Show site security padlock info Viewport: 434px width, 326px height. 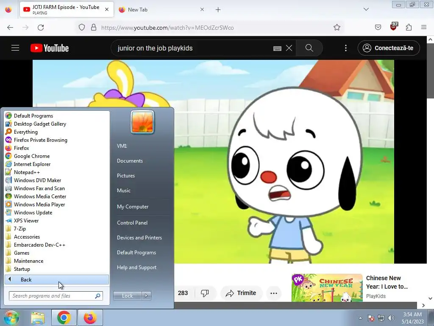coord(94,28)
